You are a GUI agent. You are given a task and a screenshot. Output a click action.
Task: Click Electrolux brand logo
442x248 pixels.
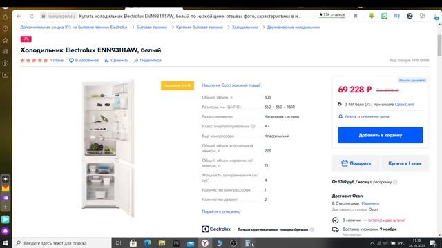click(x=216, y=229)
